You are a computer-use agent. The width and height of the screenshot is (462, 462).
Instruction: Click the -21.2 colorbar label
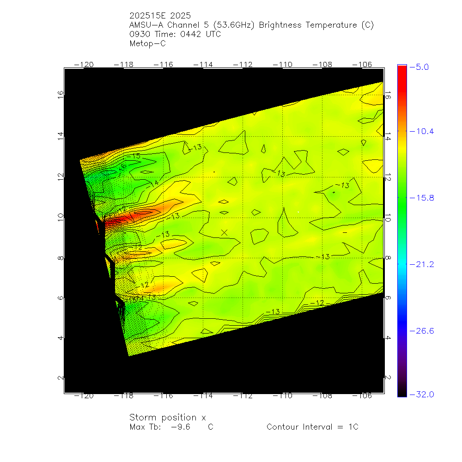(422, 265)
